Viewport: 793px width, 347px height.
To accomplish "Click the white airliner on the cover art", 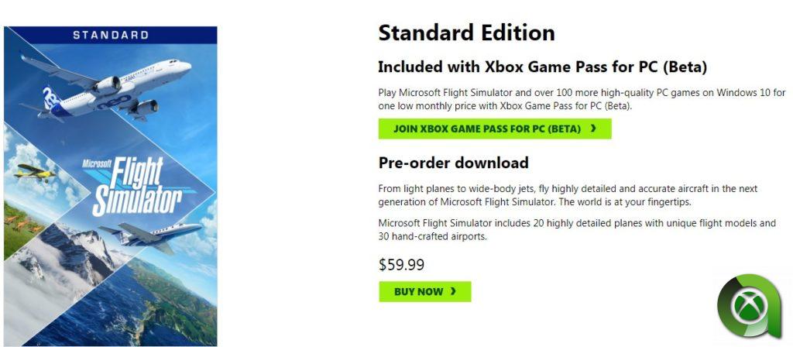I will [116, 85].
